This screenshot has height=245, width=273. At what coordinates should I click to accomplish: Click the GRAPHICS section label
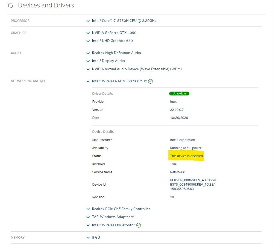[19, 33]
